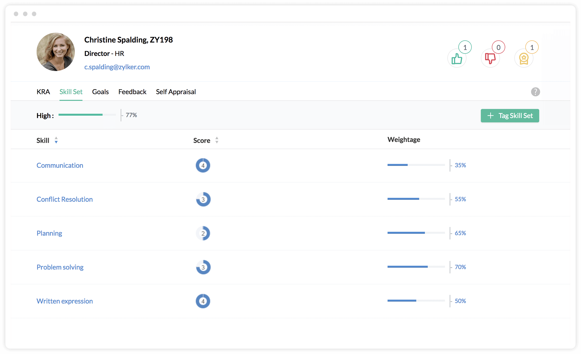This screenshot has width=581, height=354.
Task: Open the Tag Skill Set button
Action: 510,115
